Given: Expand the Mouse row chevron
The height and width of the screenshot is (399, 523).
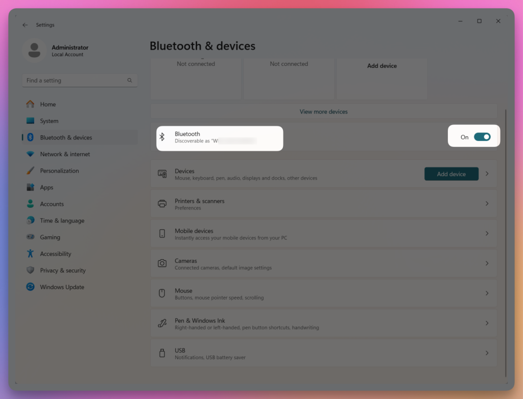Looking at the screenshot, I should pos(487,293).
